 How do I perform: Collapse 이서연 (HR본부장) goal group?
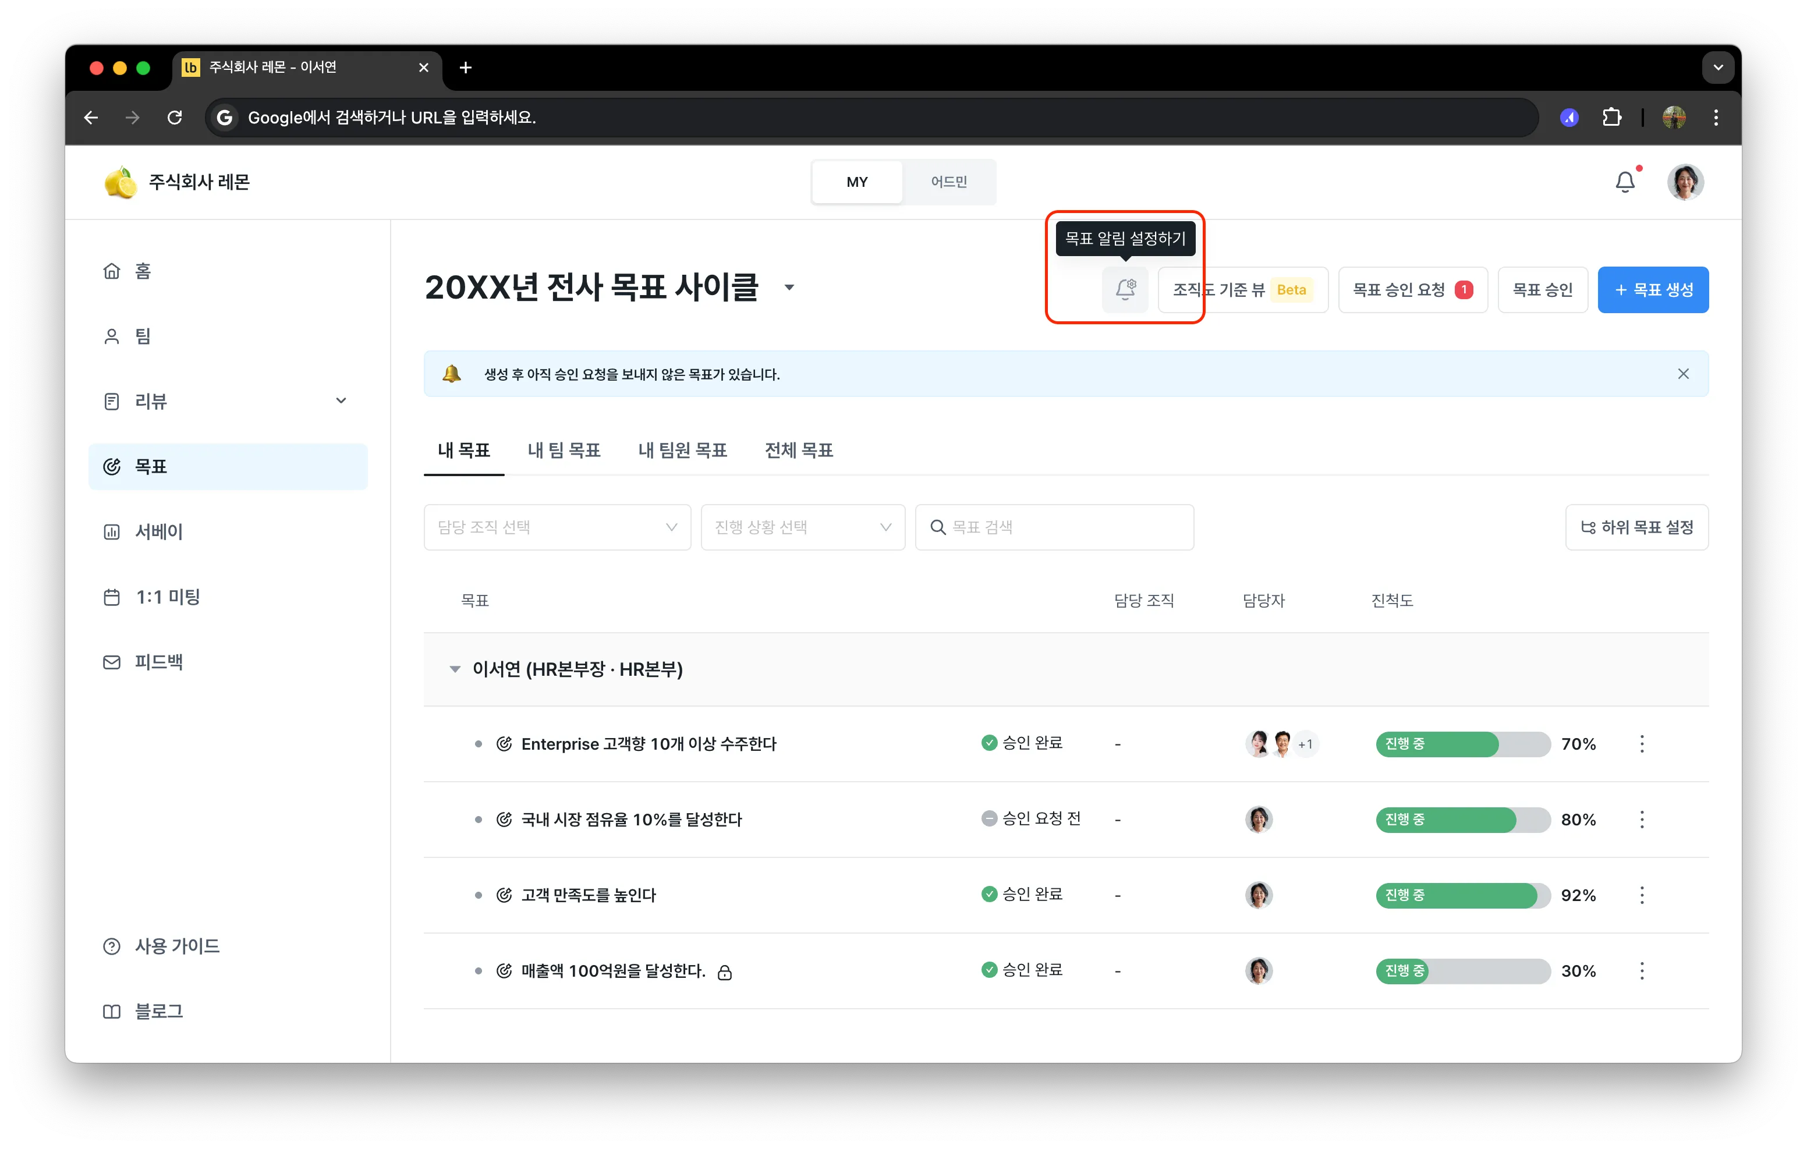click(x=454, y=669)
